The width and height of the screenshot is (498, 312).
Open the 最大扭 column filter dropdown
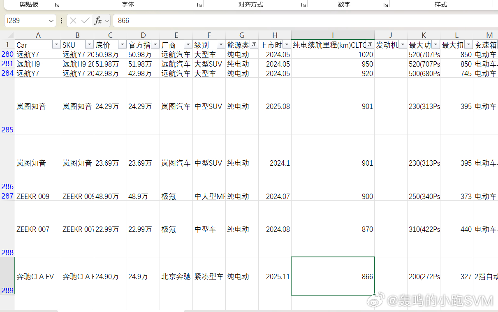click(x=468, y=44)
